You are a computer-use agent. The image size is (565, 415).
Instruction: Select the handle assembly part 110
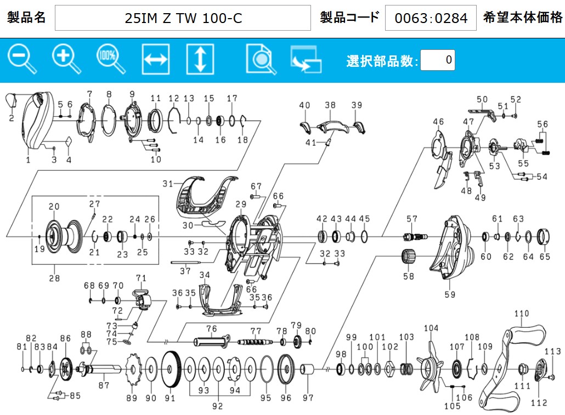coord(513,362)
